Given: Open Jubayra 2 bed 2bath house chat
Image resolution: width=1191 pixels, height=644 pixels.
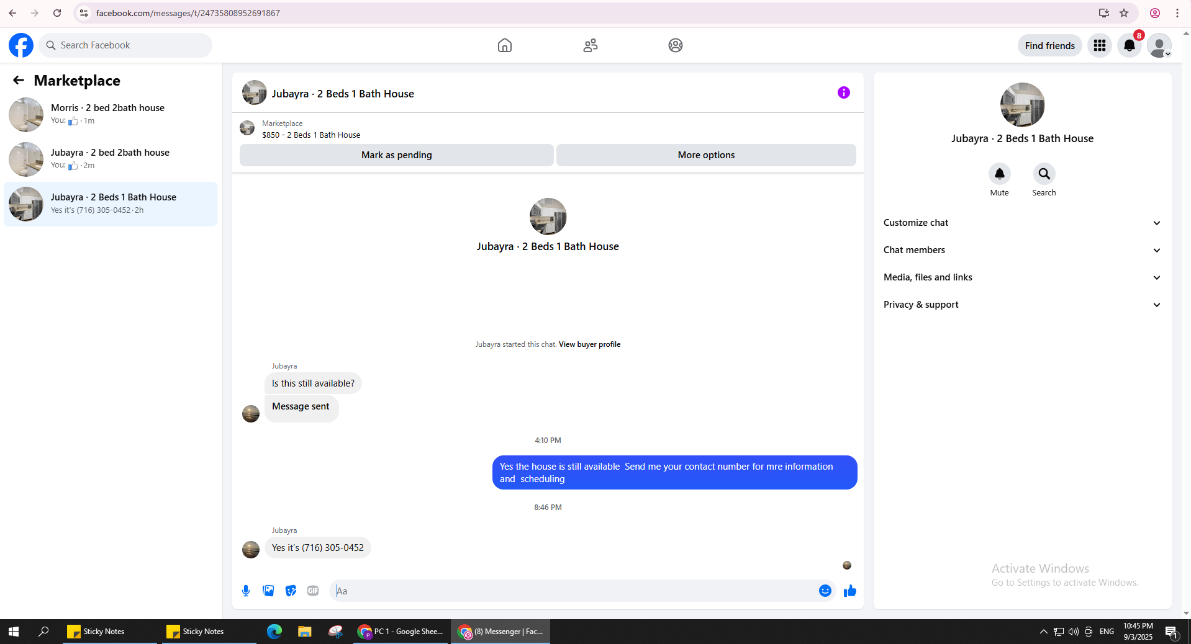Looking at the screenshot, I should pos(111,159).
